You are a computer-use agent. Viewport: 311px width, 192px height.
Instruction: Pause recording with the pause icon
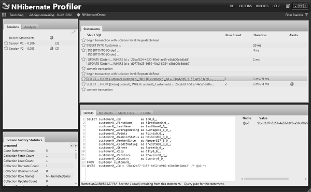point(4,15)
